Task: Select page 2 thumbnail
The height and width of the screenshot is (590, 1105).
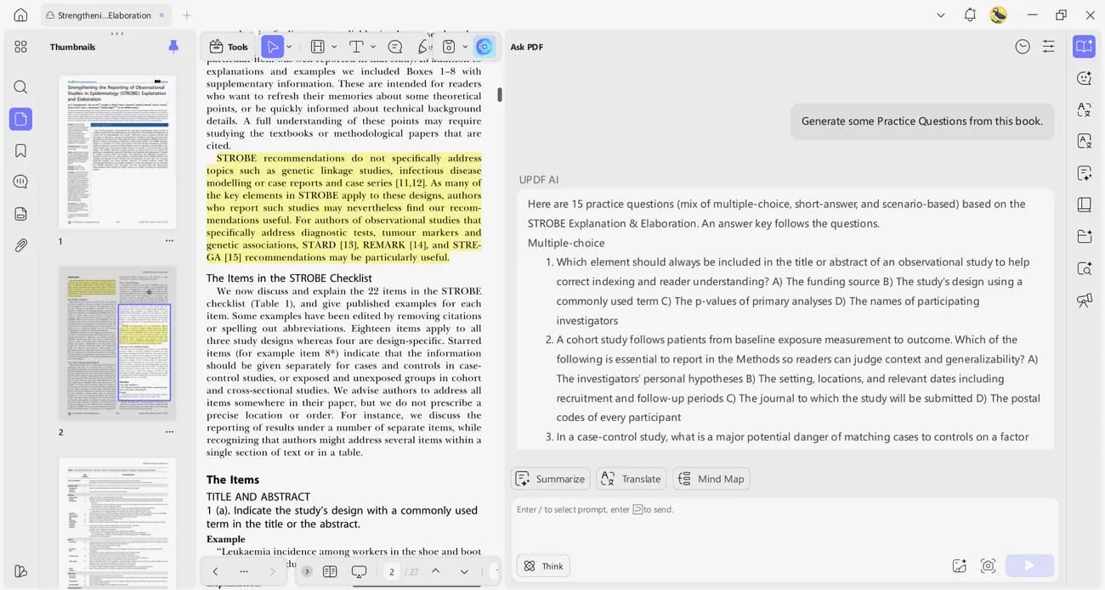Action: pos(116,342)
